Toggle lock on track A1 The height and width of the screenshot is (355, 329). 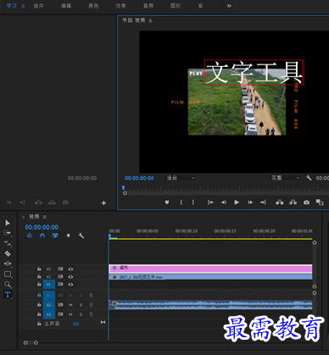pos(39,295)
